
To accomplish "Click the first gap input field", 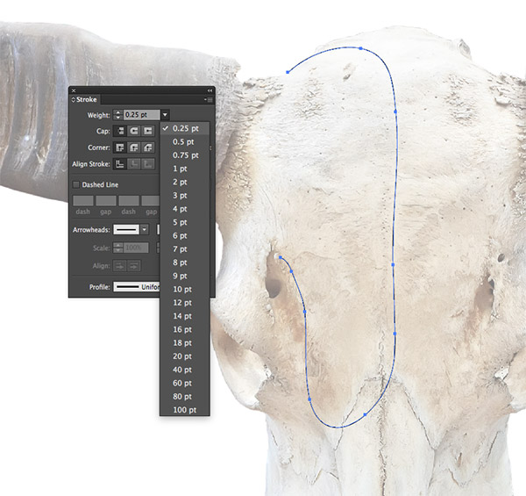I will point(106,201).
